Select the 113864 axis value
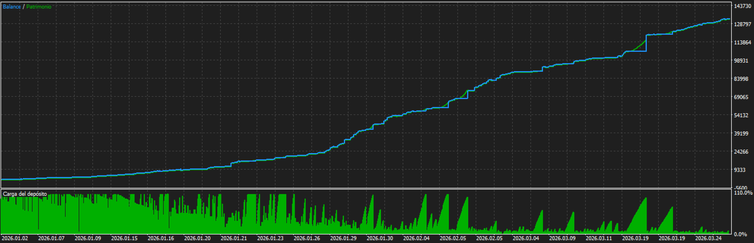Viewport: 754px width, 243px height. point(743,43)
